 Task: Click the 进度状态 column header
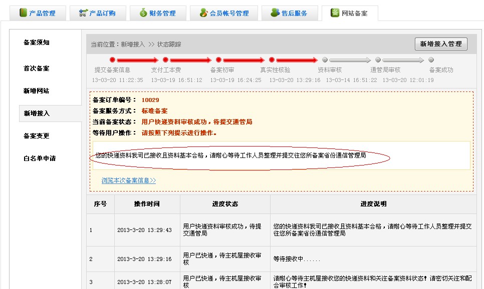(x=225, y=204)
